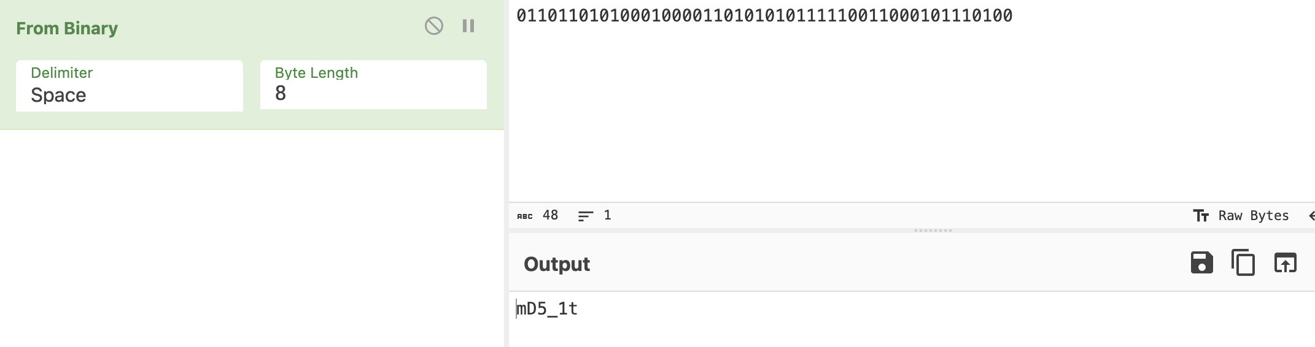Set breakpoint on From Binary operation
The width and height of the screenshot is (1315, 347).
[x=468, y=26]
